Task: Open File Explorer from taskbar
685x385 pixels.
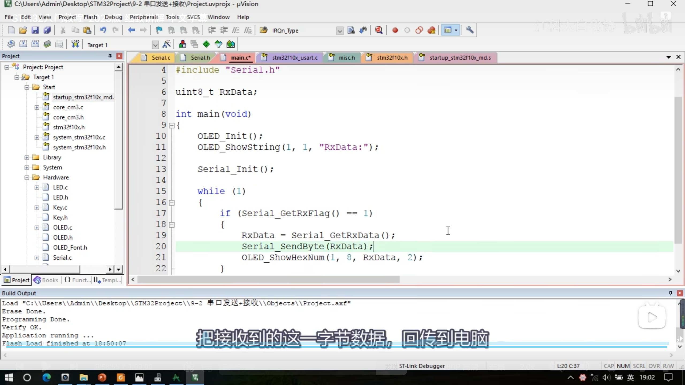Action: pyautogui.click(x=83, y=378)
